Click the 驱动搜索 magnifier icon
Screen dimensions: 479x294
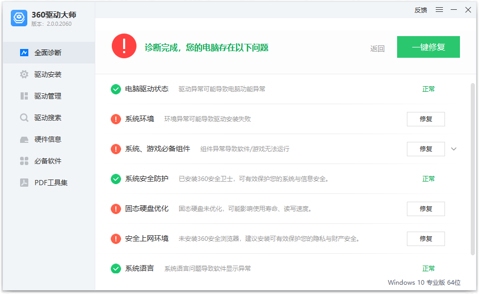[x=24, y=118]
